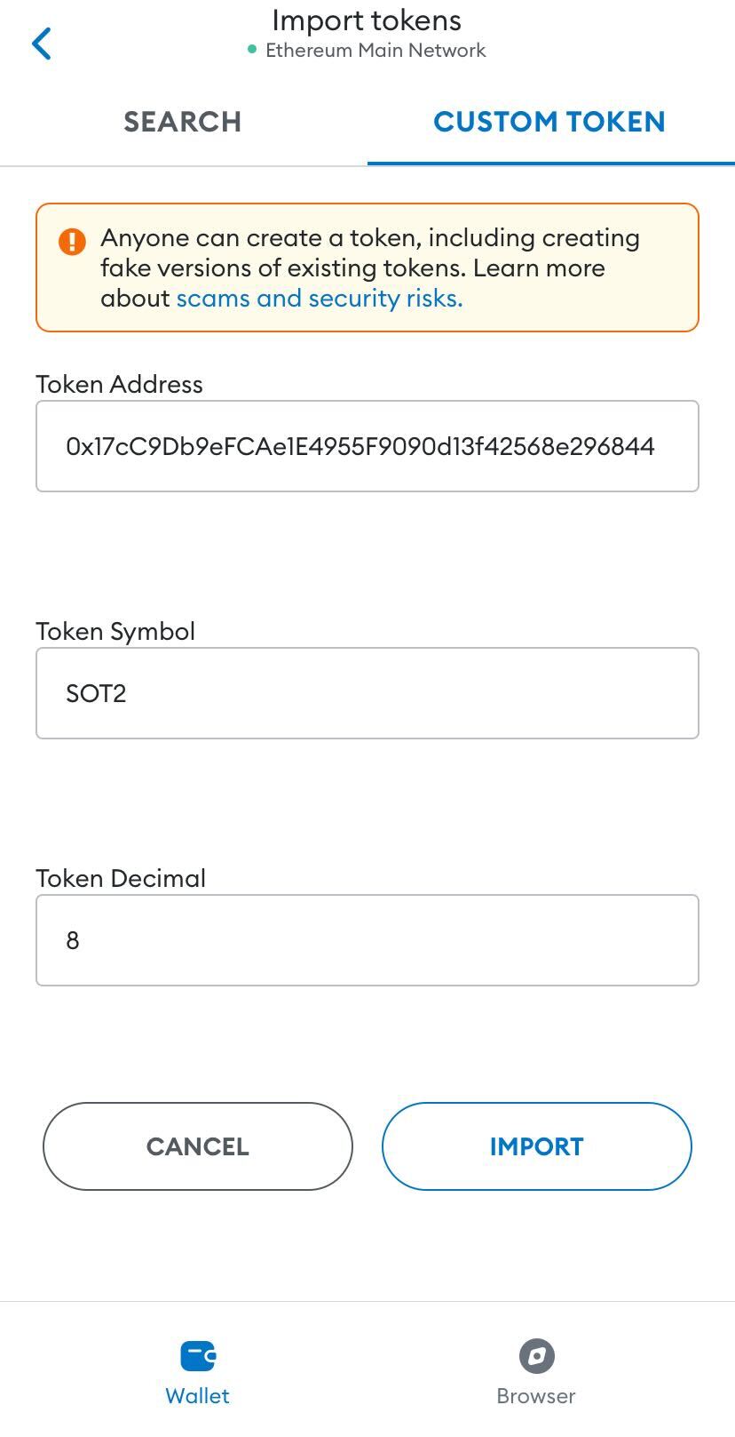Select the CUSTOM TOKEN tab
Screen dimensions: 735x1437
click(549, 122)
